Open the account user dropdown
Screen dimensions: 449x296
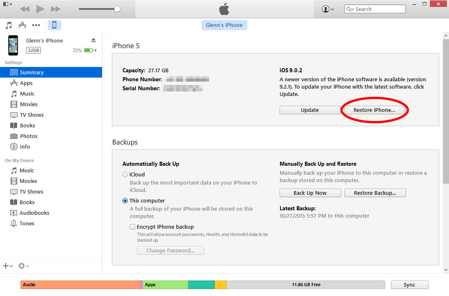[328, 9]
